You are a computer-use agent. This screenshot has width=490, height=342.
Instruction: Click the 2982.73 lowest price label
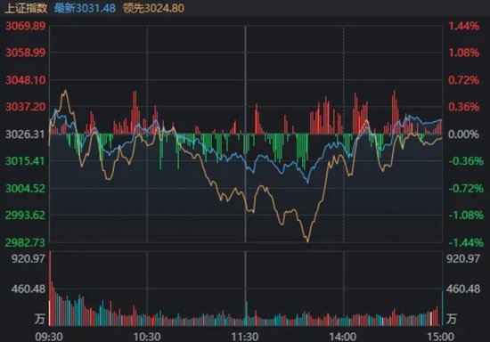point(25,242)
